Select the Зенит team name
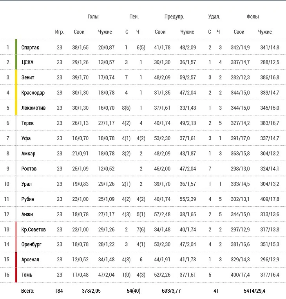 click(x=28, y=77)
